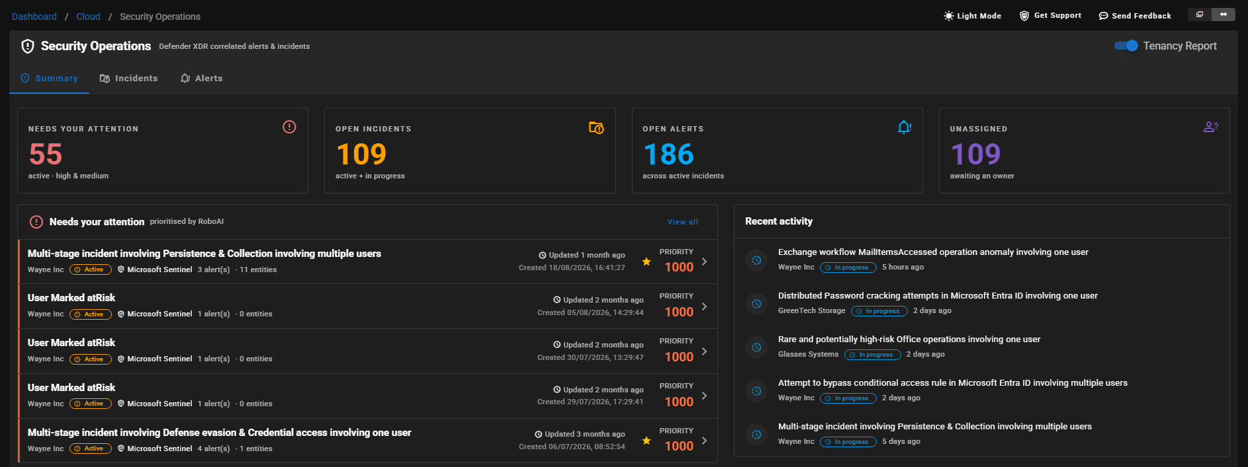The image size is (1248, 467).
Task: Switch to the Incidents tab
Action: click(x=129, y=79)
